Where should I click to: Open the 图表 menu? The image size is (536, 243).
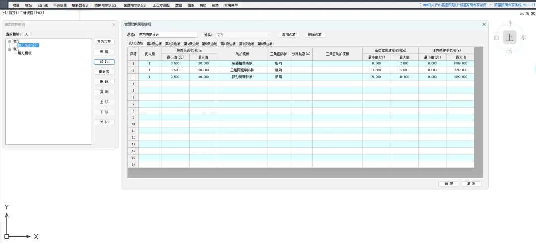(x=191, y=5)
